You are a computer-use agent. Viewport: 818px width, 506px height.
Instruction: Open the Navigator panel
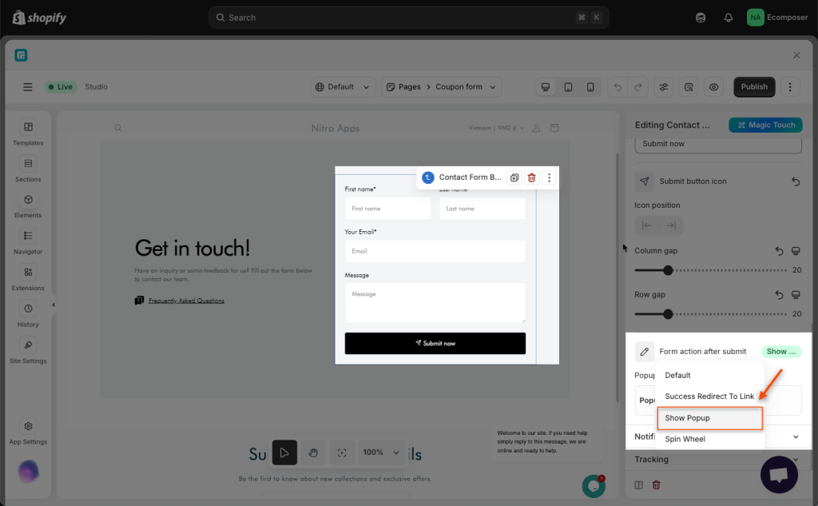point(28,241)
